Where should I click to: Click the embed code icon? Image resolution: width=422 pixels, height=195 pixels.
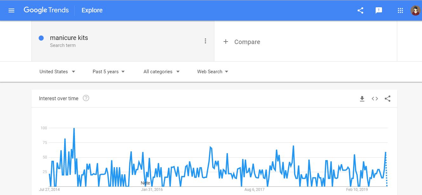pos(375,99)
